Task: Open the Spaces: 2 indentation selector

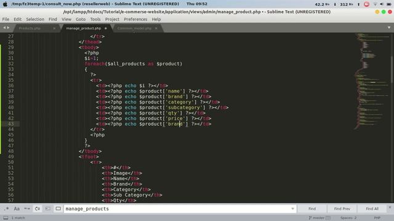Action: (348, 218)
